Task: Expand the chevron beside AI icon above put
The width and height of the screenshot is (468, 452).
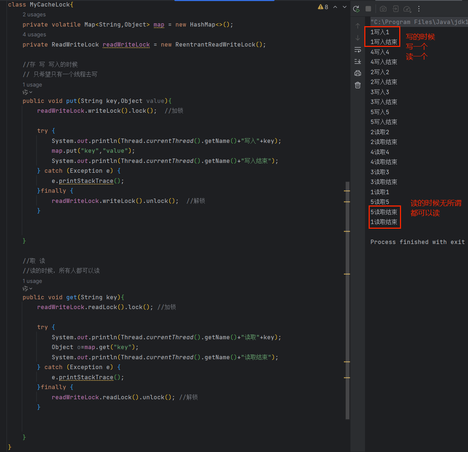Action: (31, 92)
